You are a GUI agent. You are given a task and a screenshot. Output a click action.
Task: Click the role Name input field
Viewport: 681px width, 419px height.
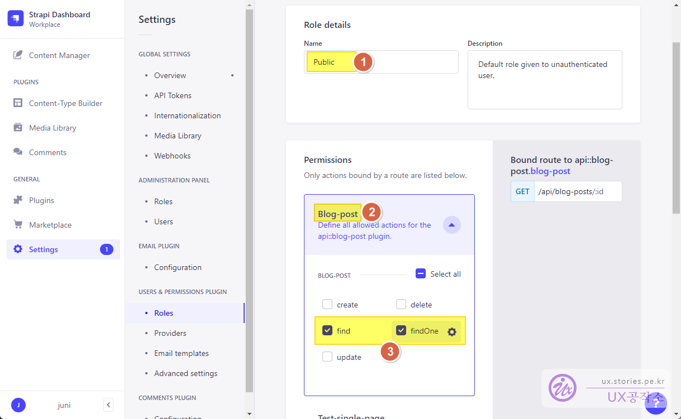click(x=381, y=62)
